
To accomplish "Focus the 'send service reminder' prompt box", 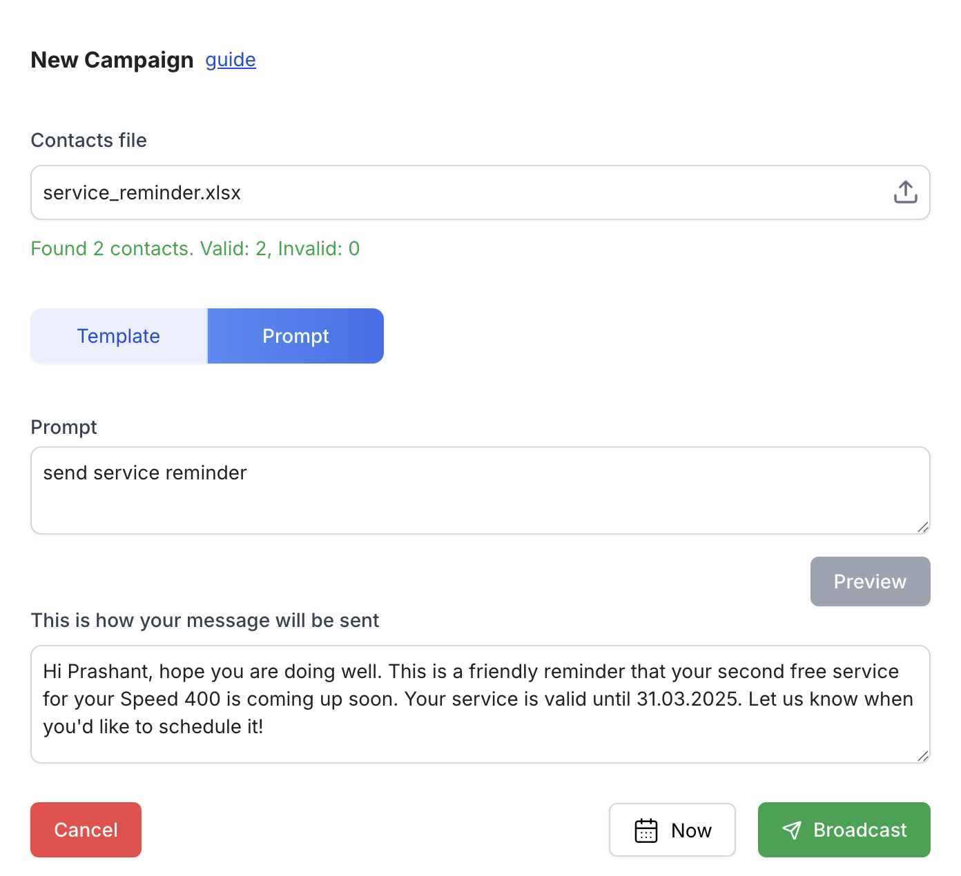I will tap(480, 490).
